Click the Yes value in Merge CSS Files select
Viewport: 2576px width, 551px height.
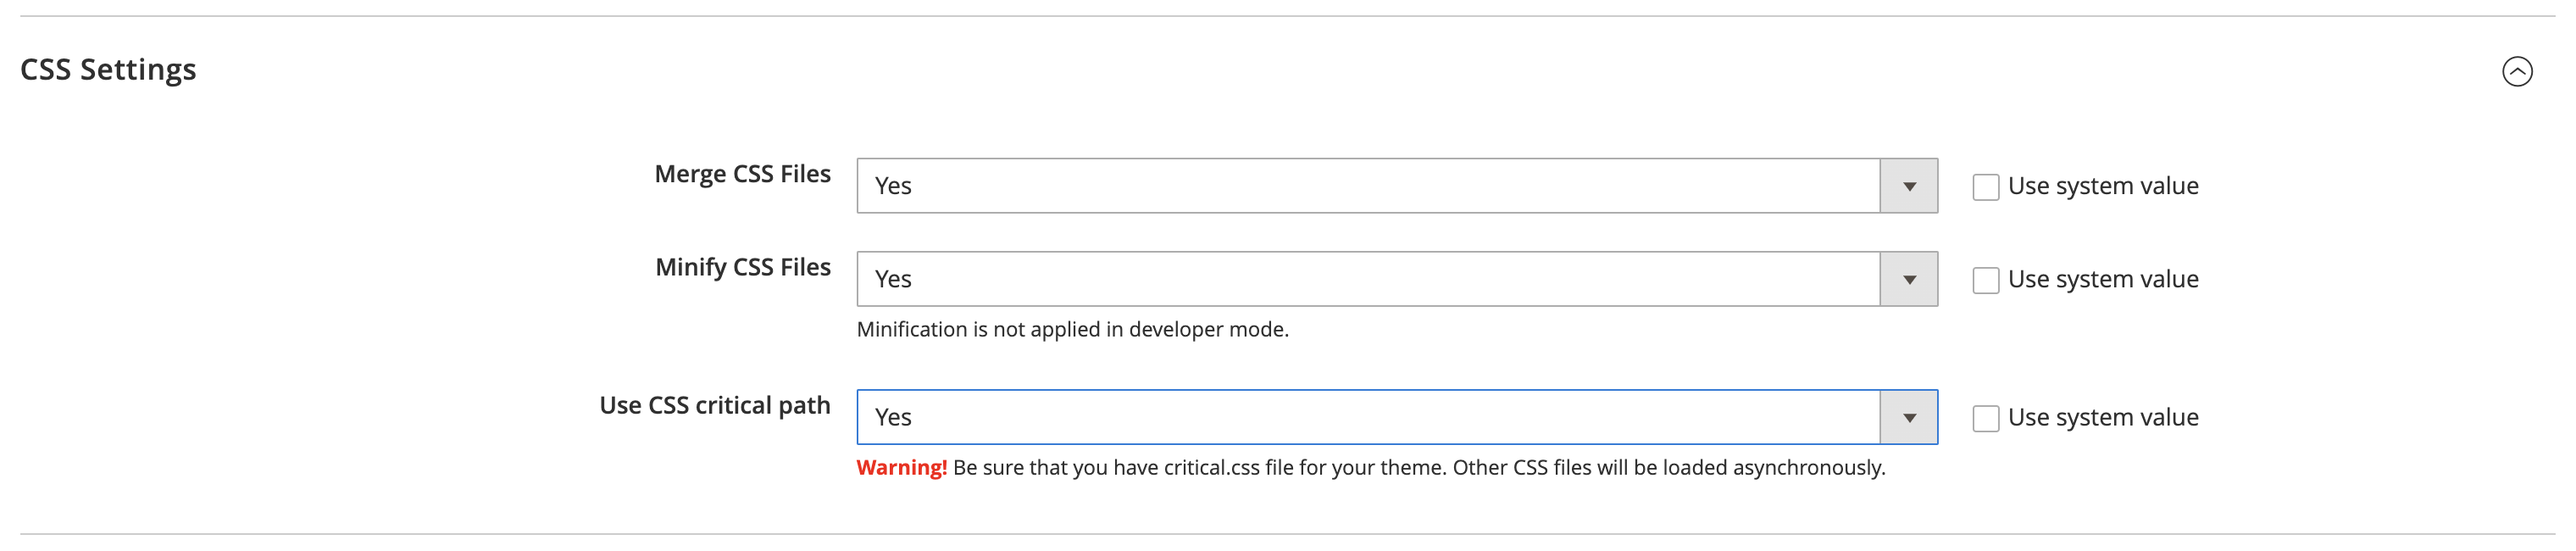[x=893, y=186]
